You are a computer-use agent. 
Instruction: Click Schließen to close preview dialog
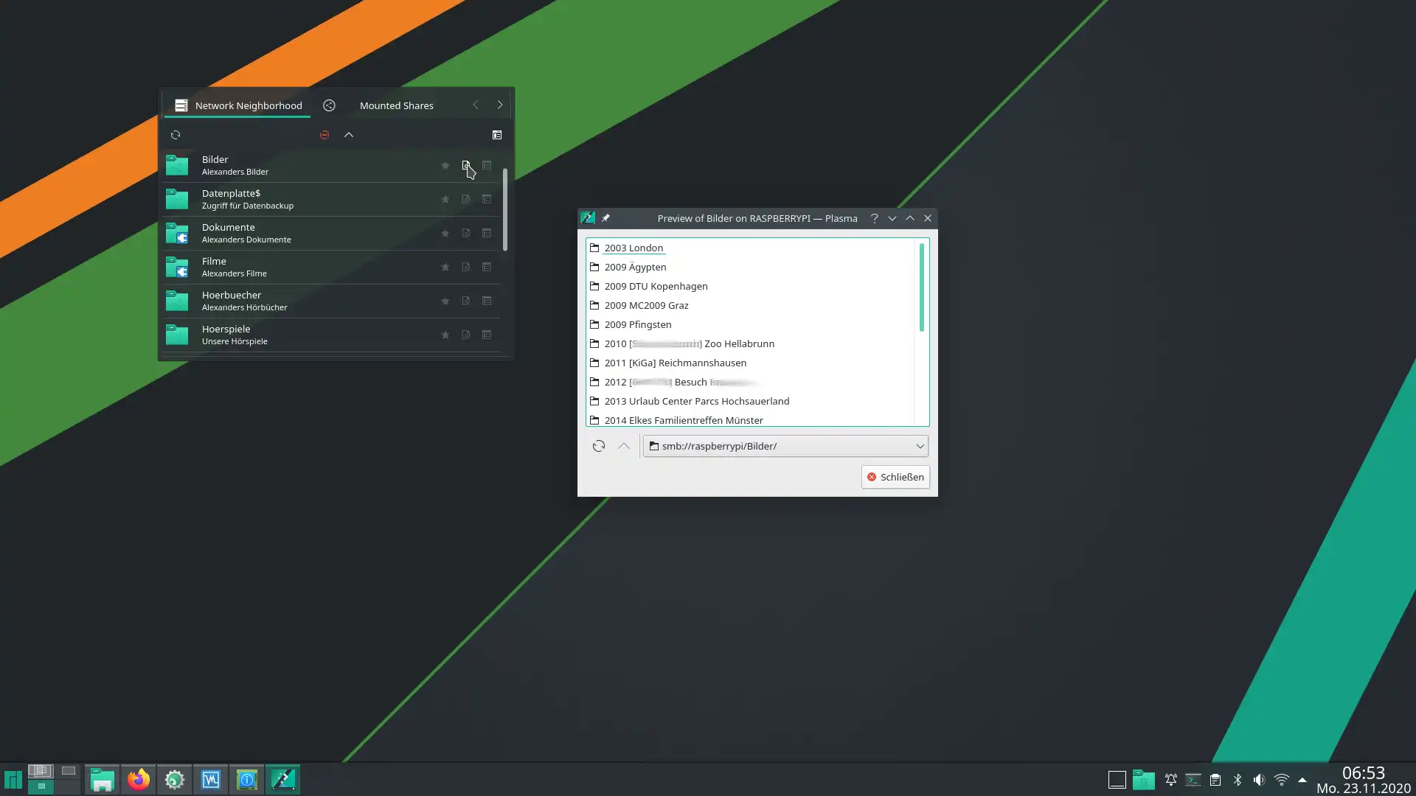pos(895,476)
